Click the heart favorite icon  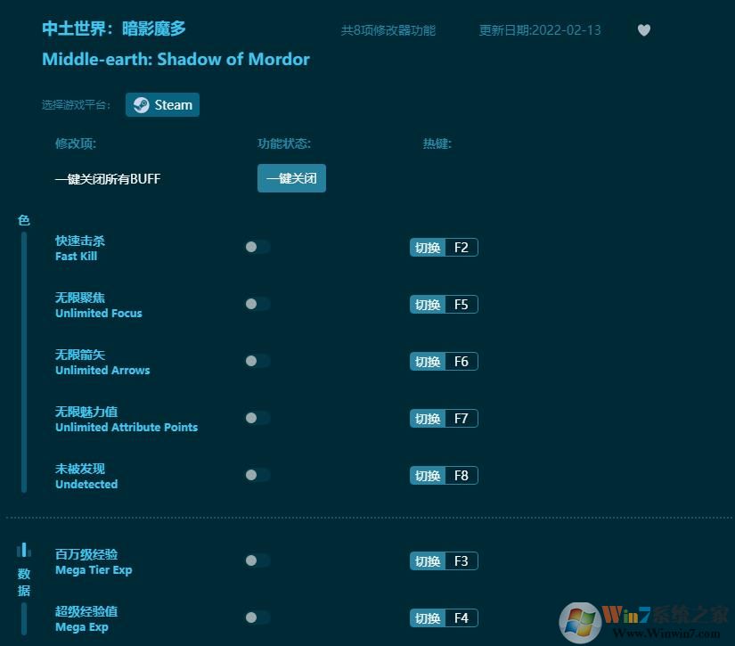[644, 30]
